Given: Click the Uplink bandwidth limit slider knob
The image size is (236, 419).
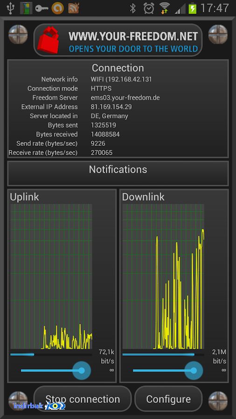Looking at the screenshot, I should pyautogui.click(x=82, y=371).
